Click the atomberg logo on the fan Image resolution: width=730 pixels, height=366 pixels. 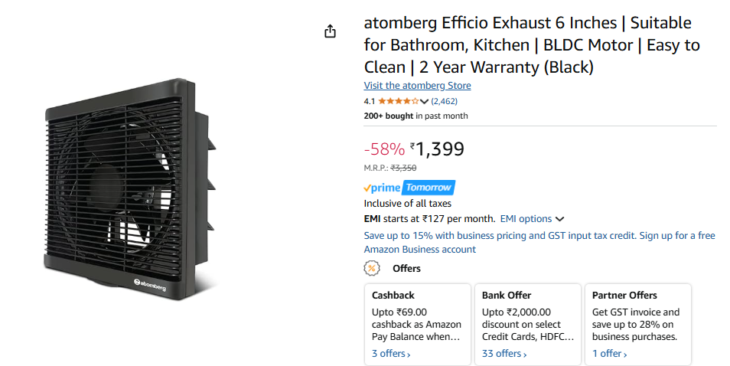pyautogui.click(x=150, y=285)
